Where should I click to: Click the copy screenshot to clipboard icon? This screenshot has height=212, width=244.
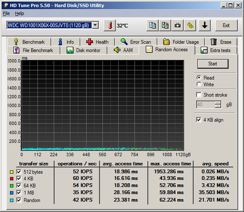(165, 25)
